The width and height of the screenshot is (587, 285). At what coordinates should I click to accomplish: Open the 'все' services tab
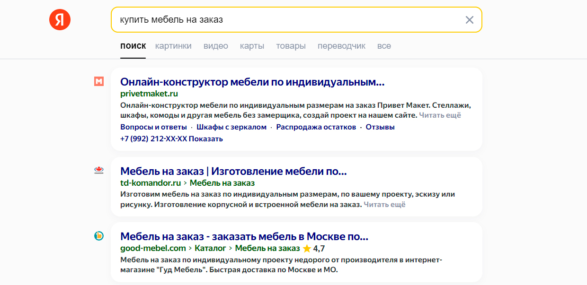[384, 46]
